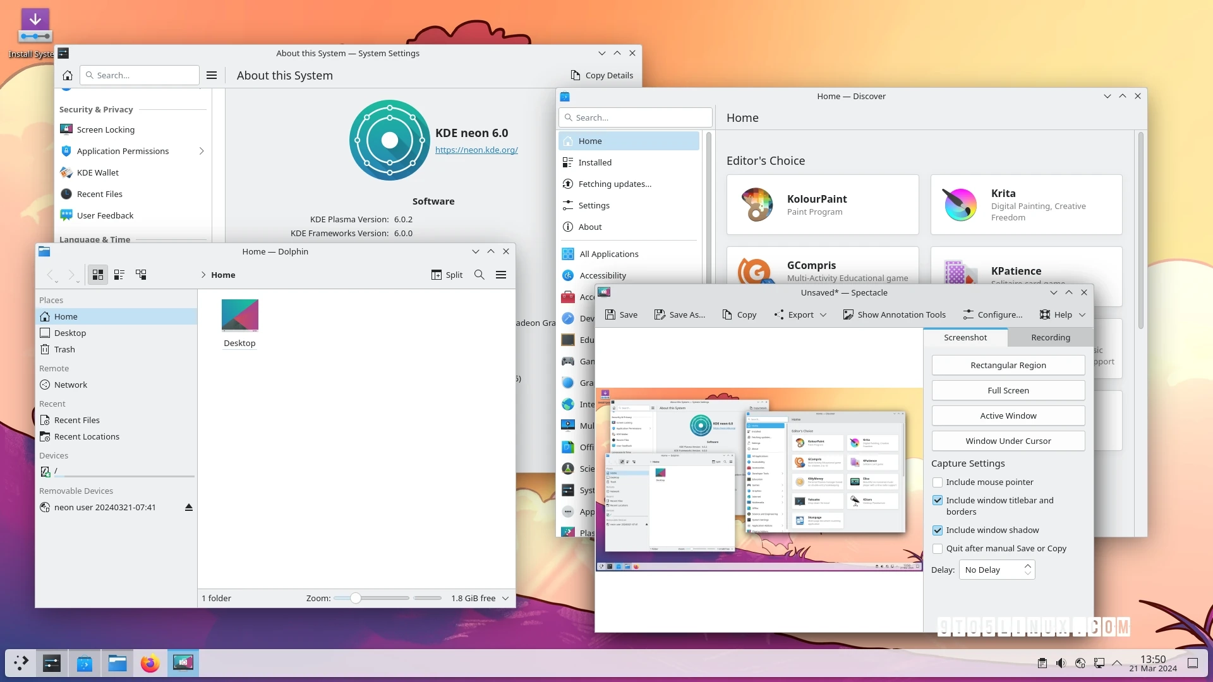The width and height of the screenshot is (1213, 682).
Task: Click the Firefox icon in the taskbar
Action: (150, 662)
